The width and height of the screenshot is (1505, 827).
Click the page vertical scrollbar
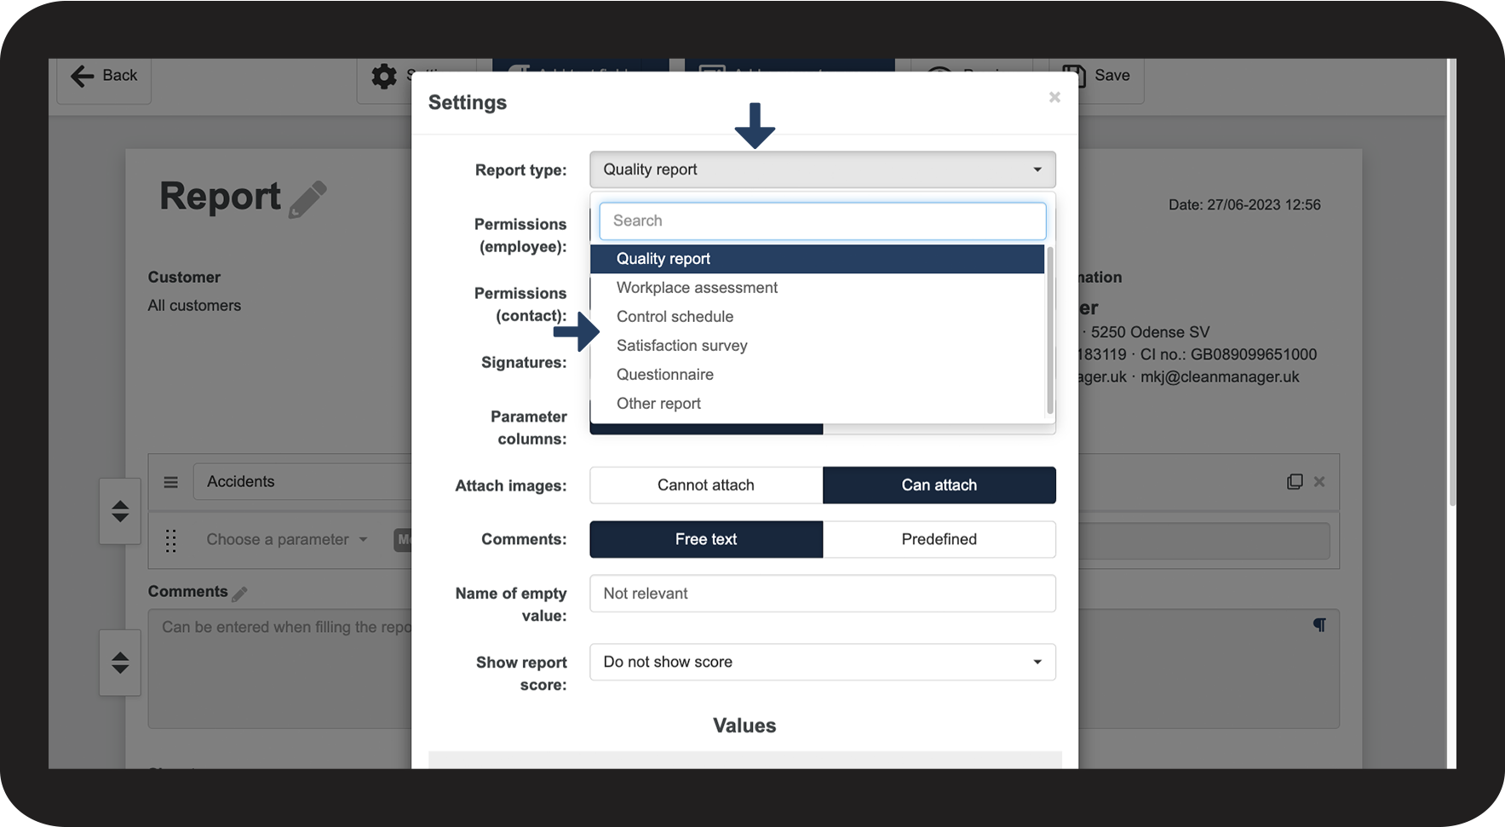[x=1452, y=283]
